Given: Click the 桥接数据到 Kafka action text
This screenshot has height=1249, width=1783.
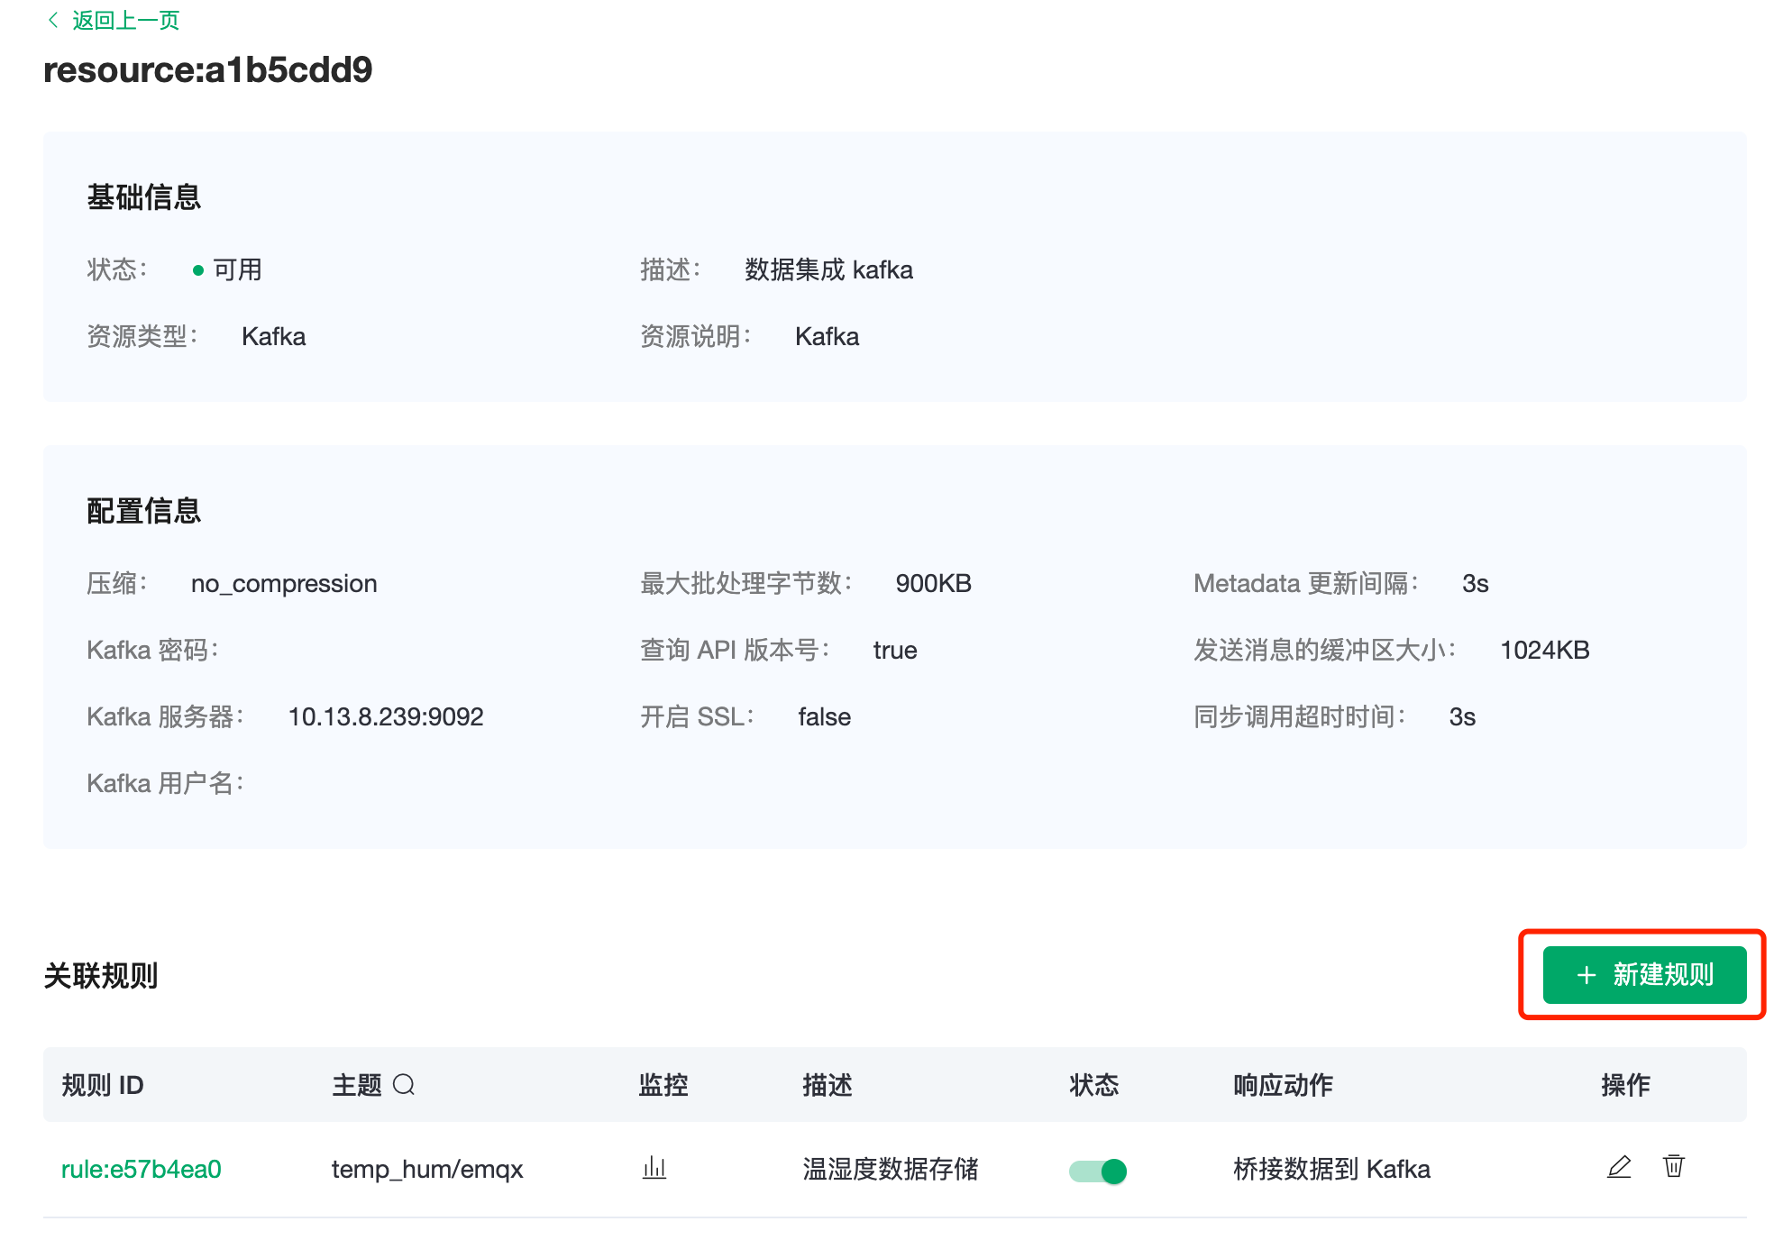Looking at the screenshot, I should coord(1330,1169).
